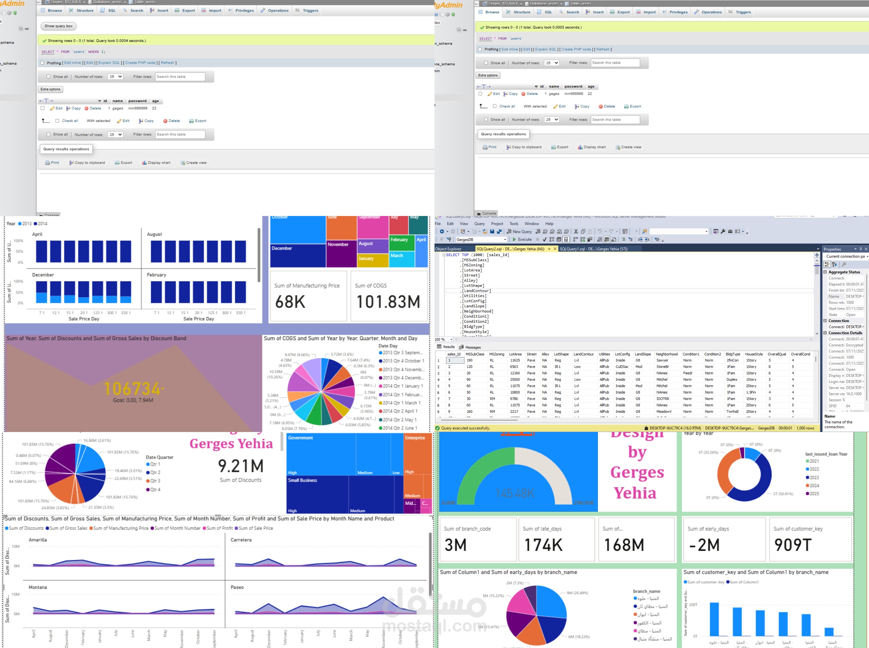This screenshot has height=648, width=869.
Task: Click the Explain SQL link
Action: tap(109, 63)
